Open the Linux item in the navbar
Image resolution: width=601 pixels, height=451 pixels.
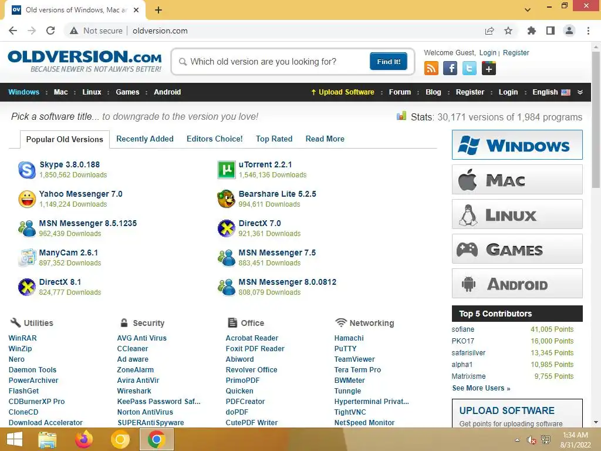click(x=92, y=92)
